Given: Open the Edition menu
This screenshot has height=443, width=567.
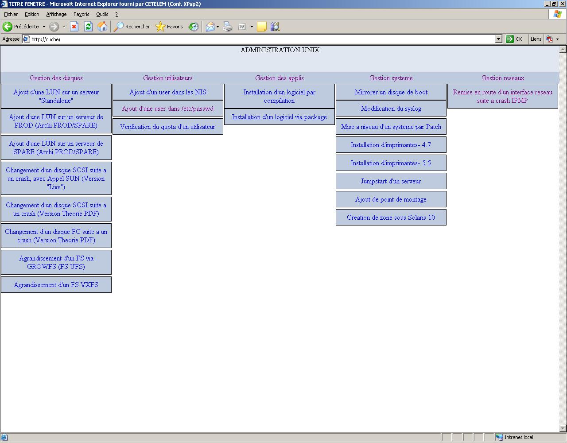Looking at the screenshot, I should pos(32,14).
